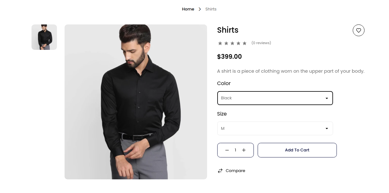Open the (0 reviews) link
389x193 pixels.
click(x=261, y=43)
